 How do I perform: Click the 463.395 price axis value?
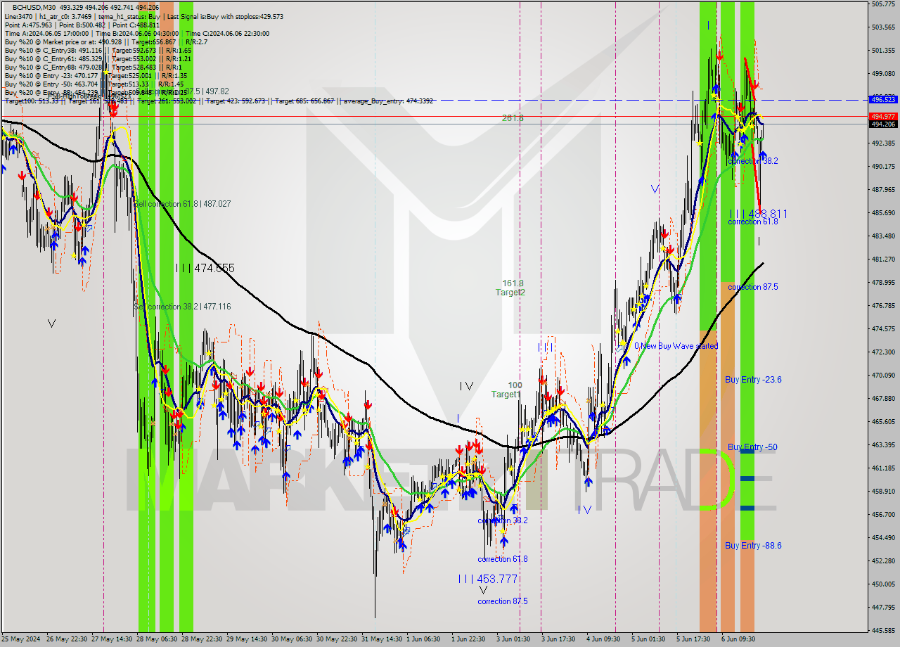[x=883, y=445]
